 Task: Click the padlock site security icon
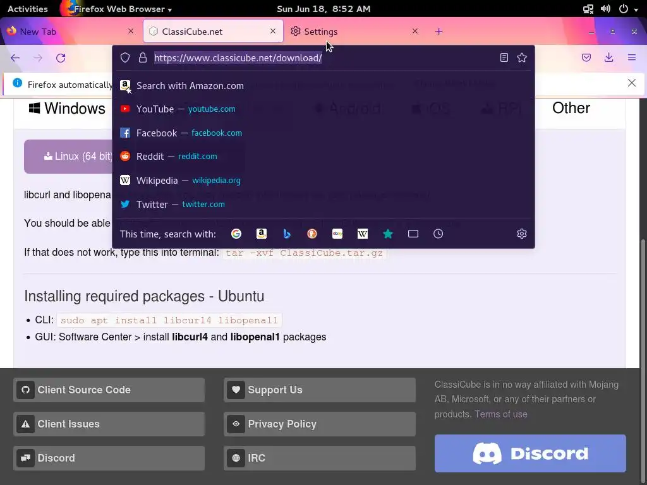pos(143,57)
